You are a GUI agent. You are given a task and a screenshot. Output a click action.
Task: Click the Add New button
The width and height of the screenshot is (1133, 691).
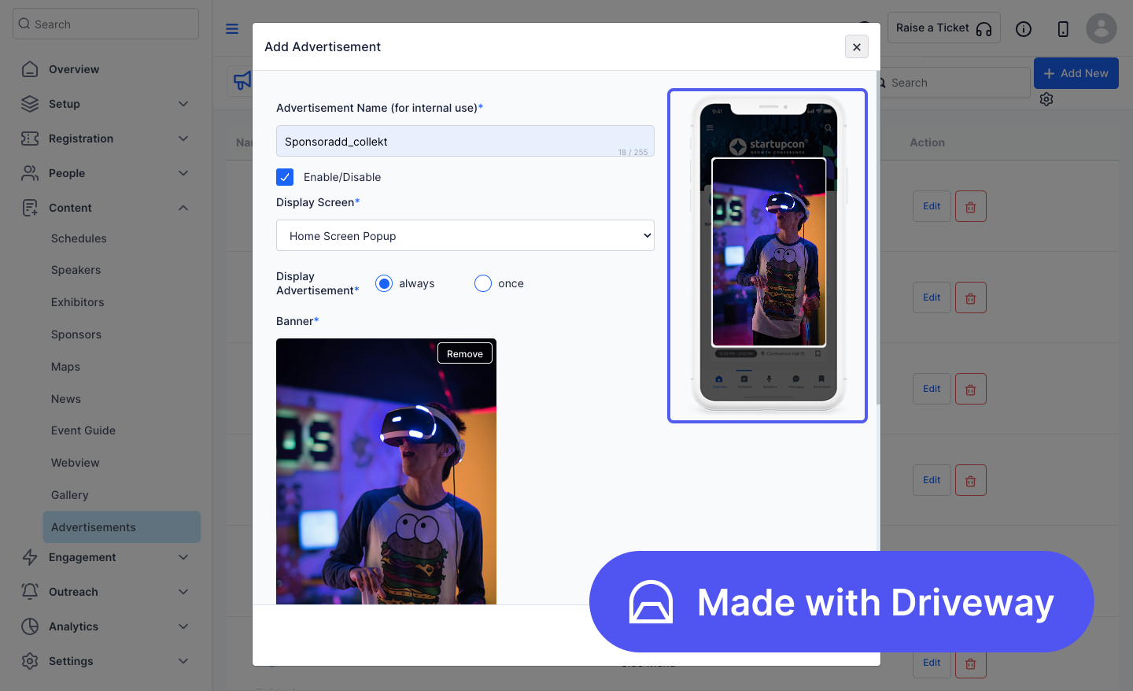(1076, 73)
